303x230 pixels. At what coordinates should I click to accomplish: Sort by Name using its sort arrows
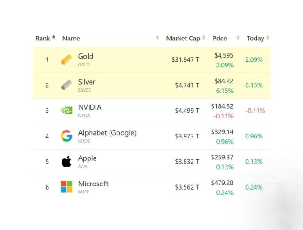[x=158, y=38]
